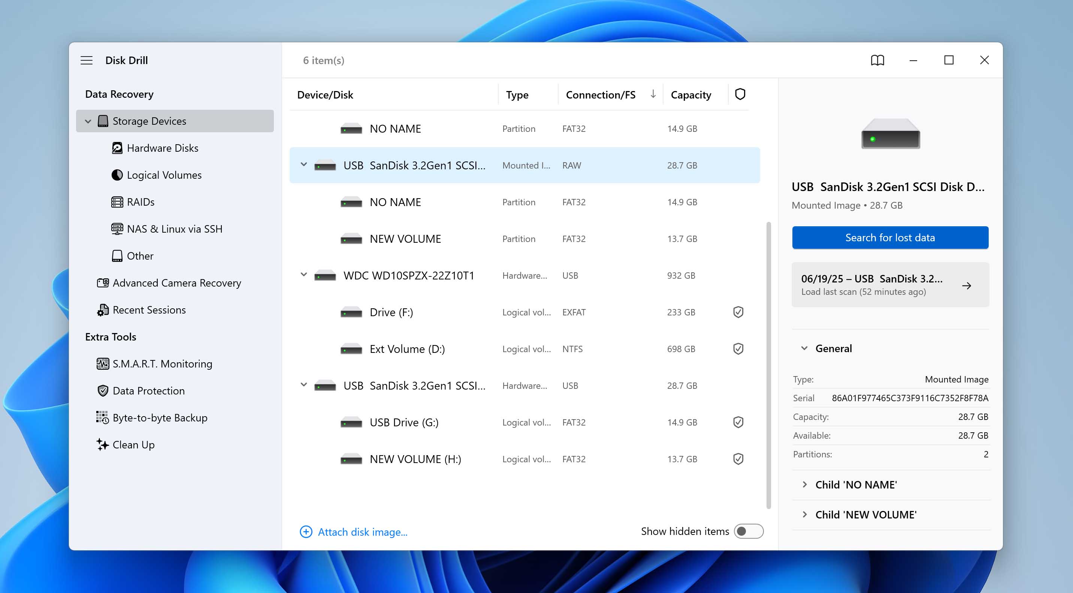Click Attach disk image link

362,532
